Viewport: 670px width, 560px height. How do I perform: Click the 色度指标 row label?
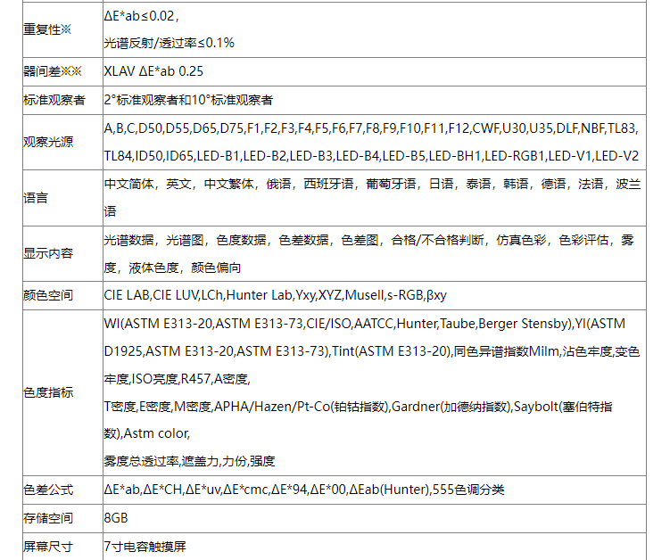coord(47,392)
